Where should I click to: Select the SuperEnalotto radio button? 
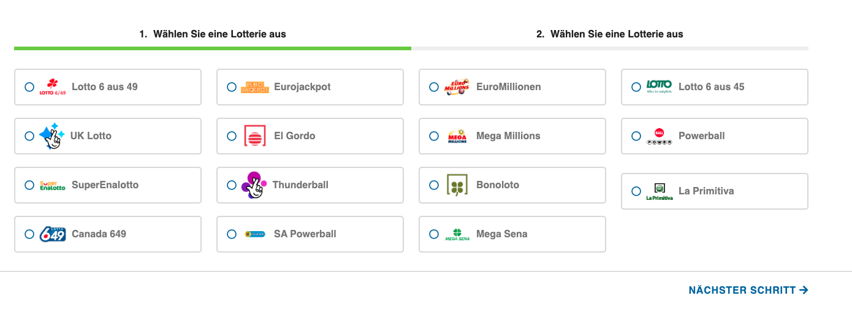click(x=29, y=185)
